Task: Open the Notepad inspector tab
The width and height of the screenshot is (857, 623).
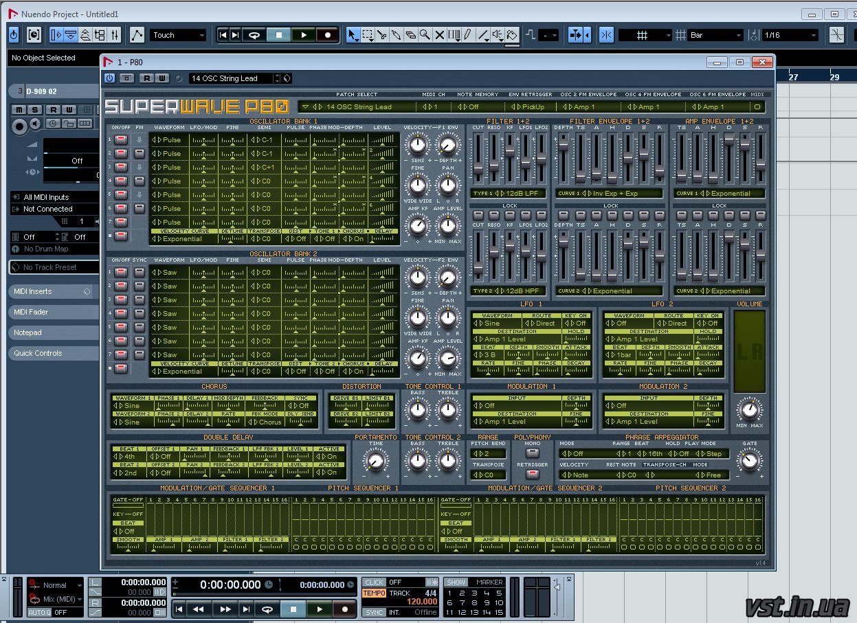Action: (x=52, y=332)
